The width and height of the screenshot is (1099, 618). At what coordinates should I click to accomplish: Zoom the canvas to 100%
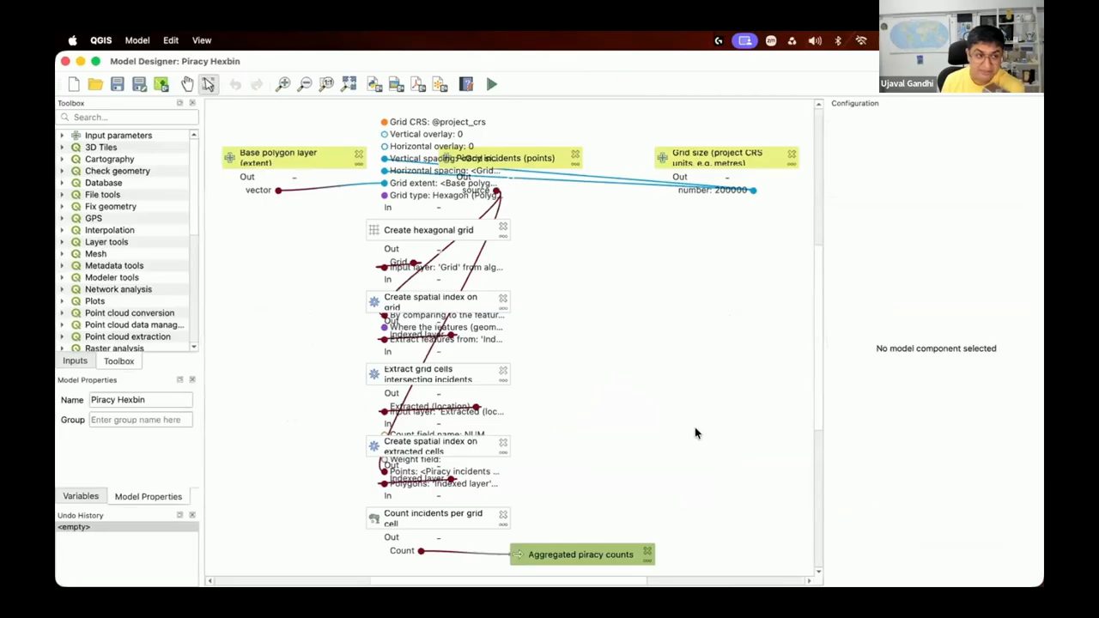click(326, 84)
